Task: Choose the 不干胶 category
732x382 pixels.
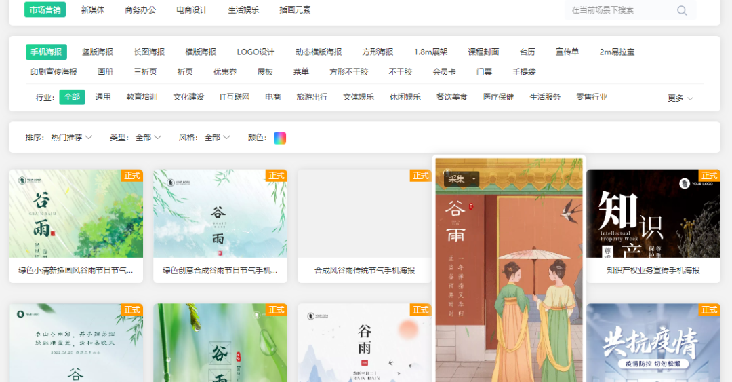Action: coord(400,72)
